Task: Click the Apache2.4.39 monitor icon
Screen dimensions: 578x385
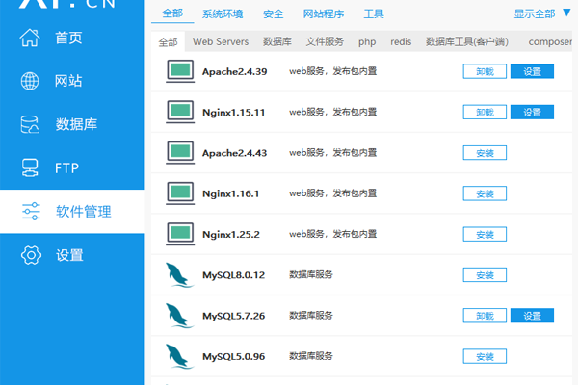Action: click(179, 71)
